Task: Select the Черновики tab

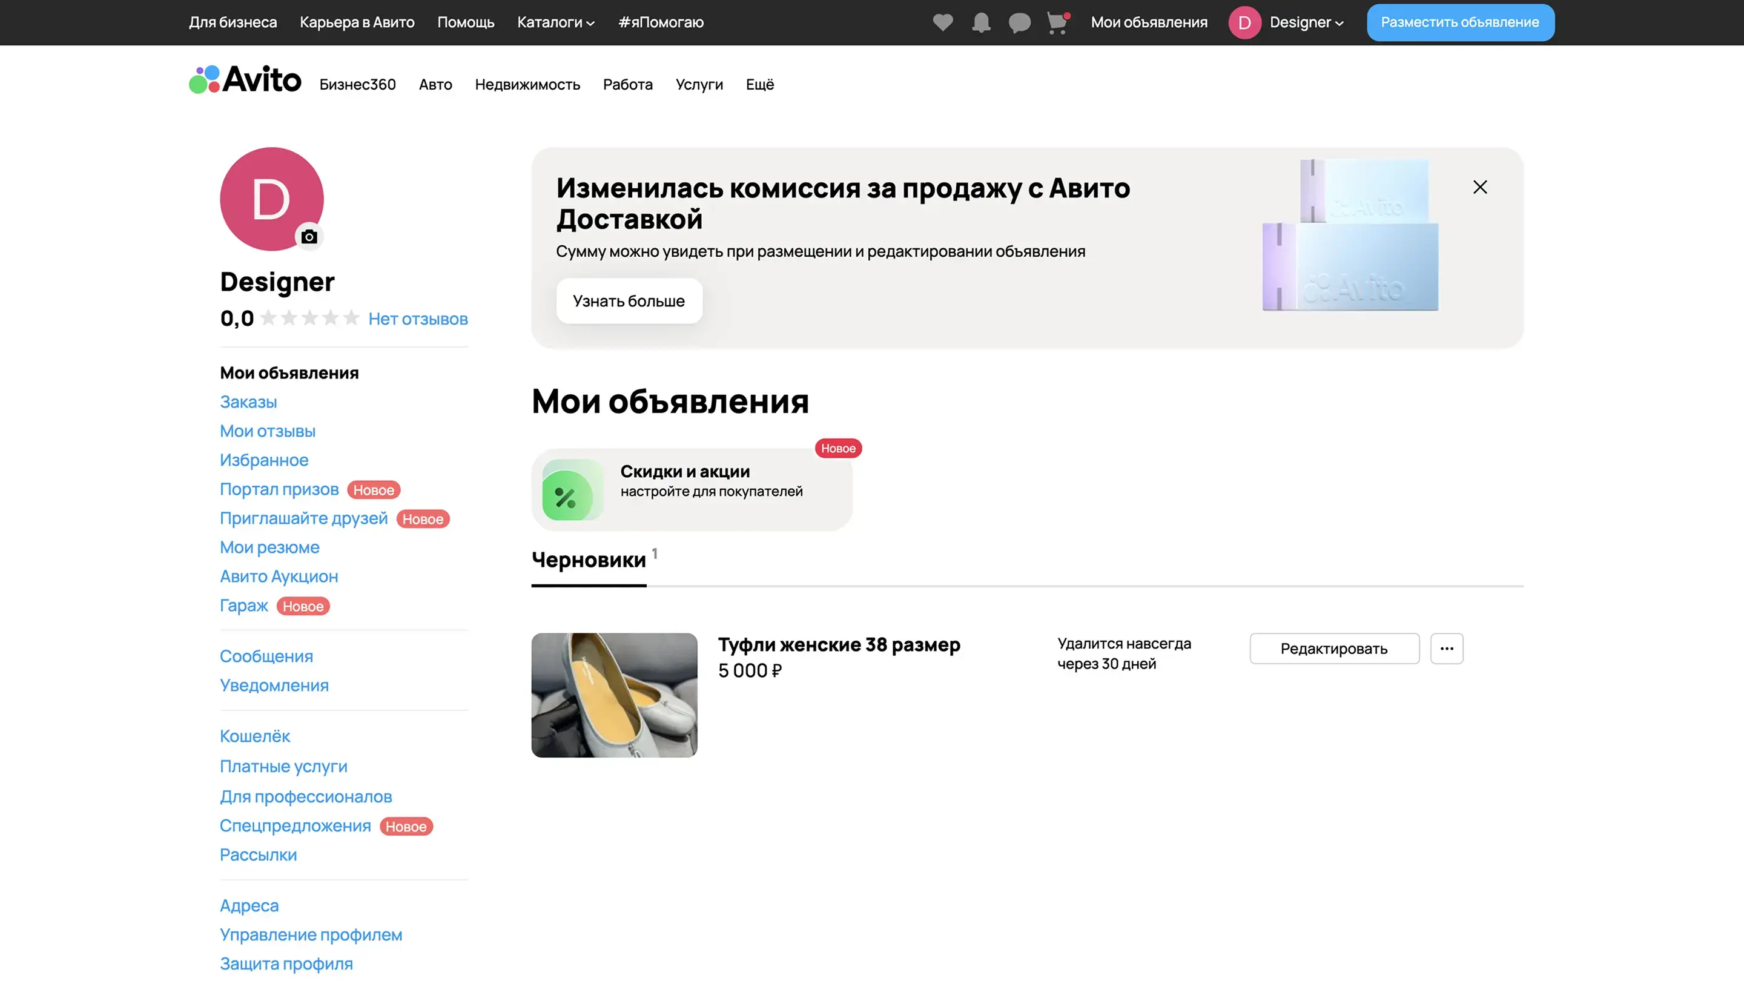Action: click(x=589, y=560)
